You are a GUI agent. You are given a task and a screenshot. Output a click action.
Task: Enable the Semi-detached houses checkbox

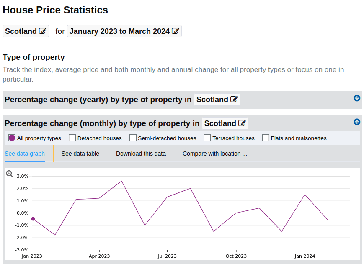pyautogui.click(x=133, y=138)
